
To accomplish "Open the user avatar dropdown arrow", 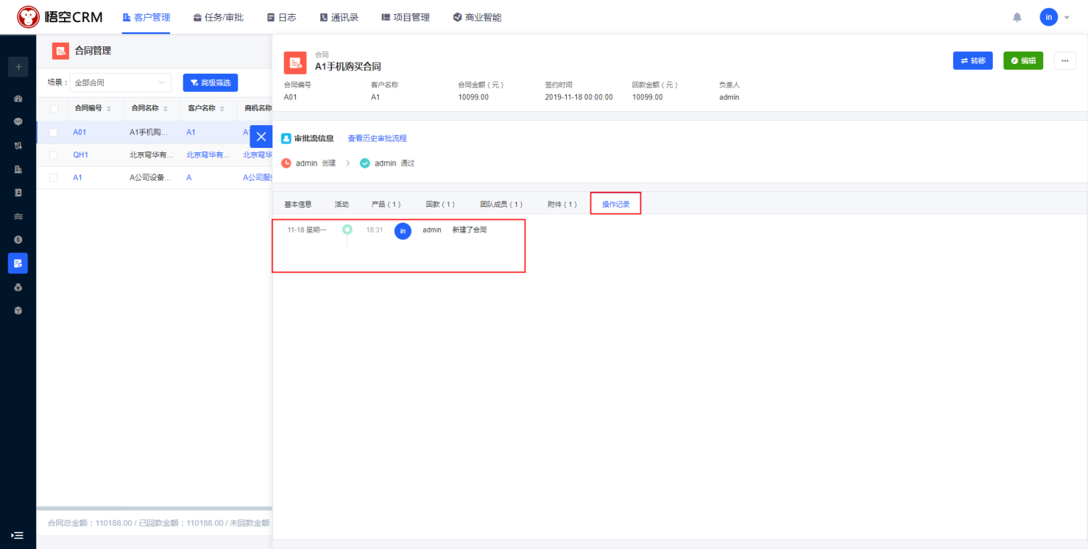I will click(x=1067, y=18).
